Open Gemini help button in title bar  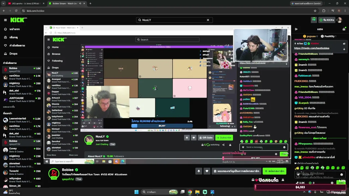(x=306, y=4)
